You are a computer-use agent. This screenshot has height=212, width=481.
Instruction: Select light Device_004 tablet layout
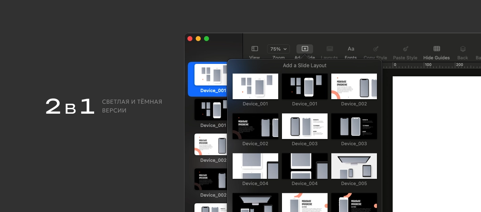pos(255,166)
